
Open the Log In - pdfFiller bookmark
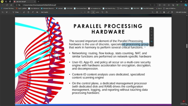tap(21, 9)
